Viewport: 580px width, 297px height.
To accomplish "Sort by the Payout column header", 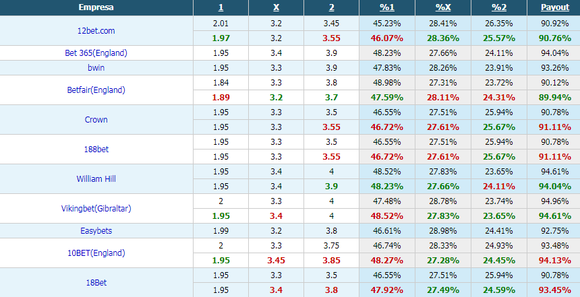I will click(555, 7).
